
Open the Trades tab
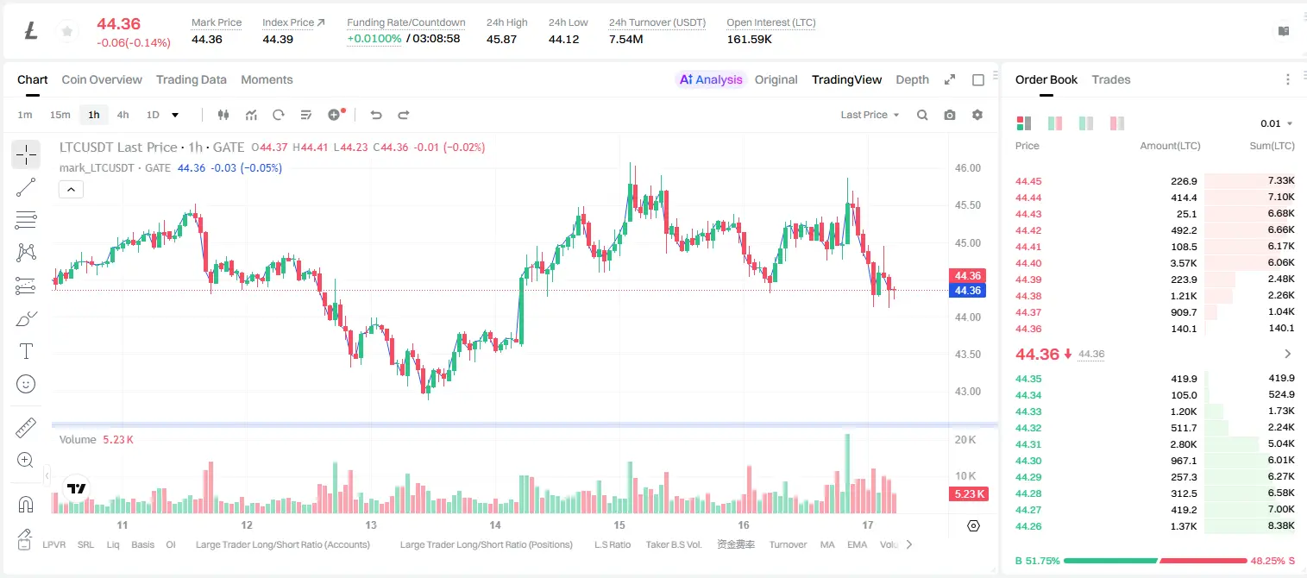click(x=1111, y=79)
